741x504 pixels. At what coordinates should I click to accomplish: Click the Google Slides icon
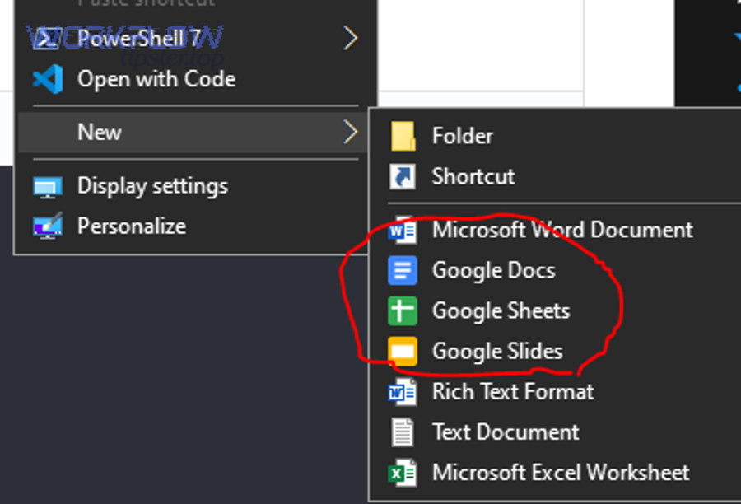403,351
